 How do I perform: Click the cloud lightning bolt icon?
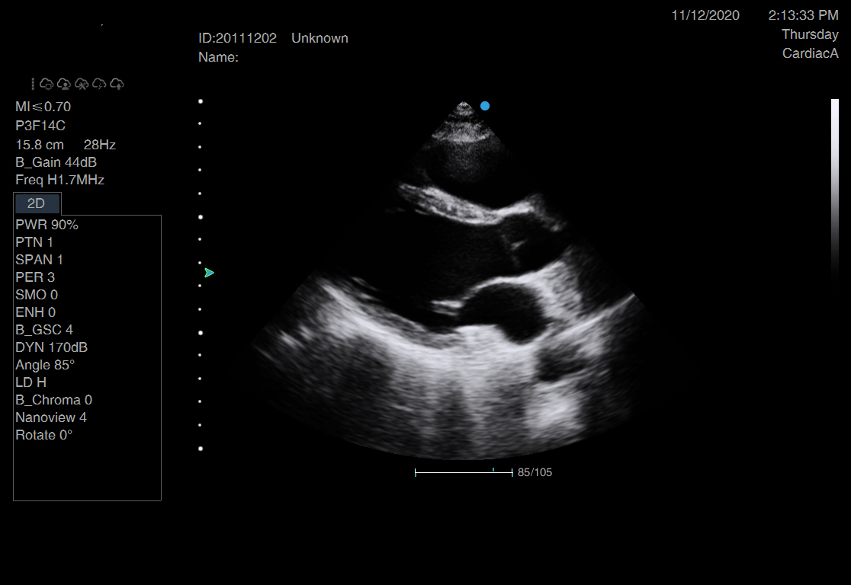coord(99,84)
